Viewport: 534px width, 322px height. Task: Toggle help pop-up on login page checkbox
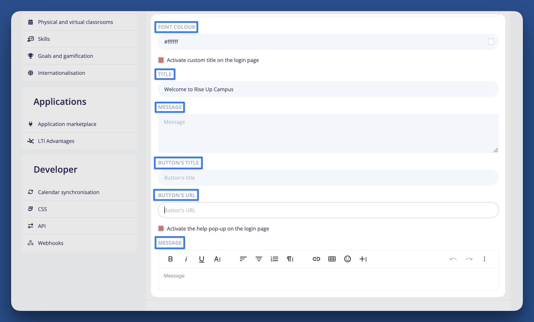coord(161,229)
